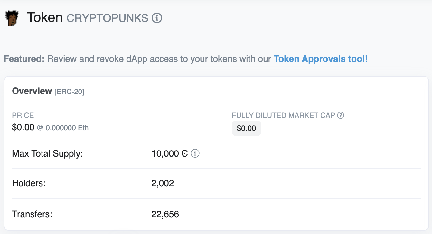Click the Transfers count 22,656

(165, 214)
